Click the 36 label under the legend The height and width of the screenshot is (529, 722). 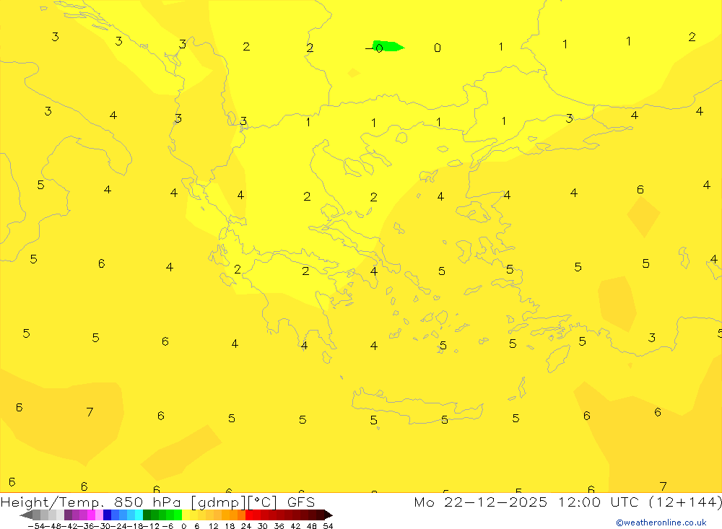(279, 526)
